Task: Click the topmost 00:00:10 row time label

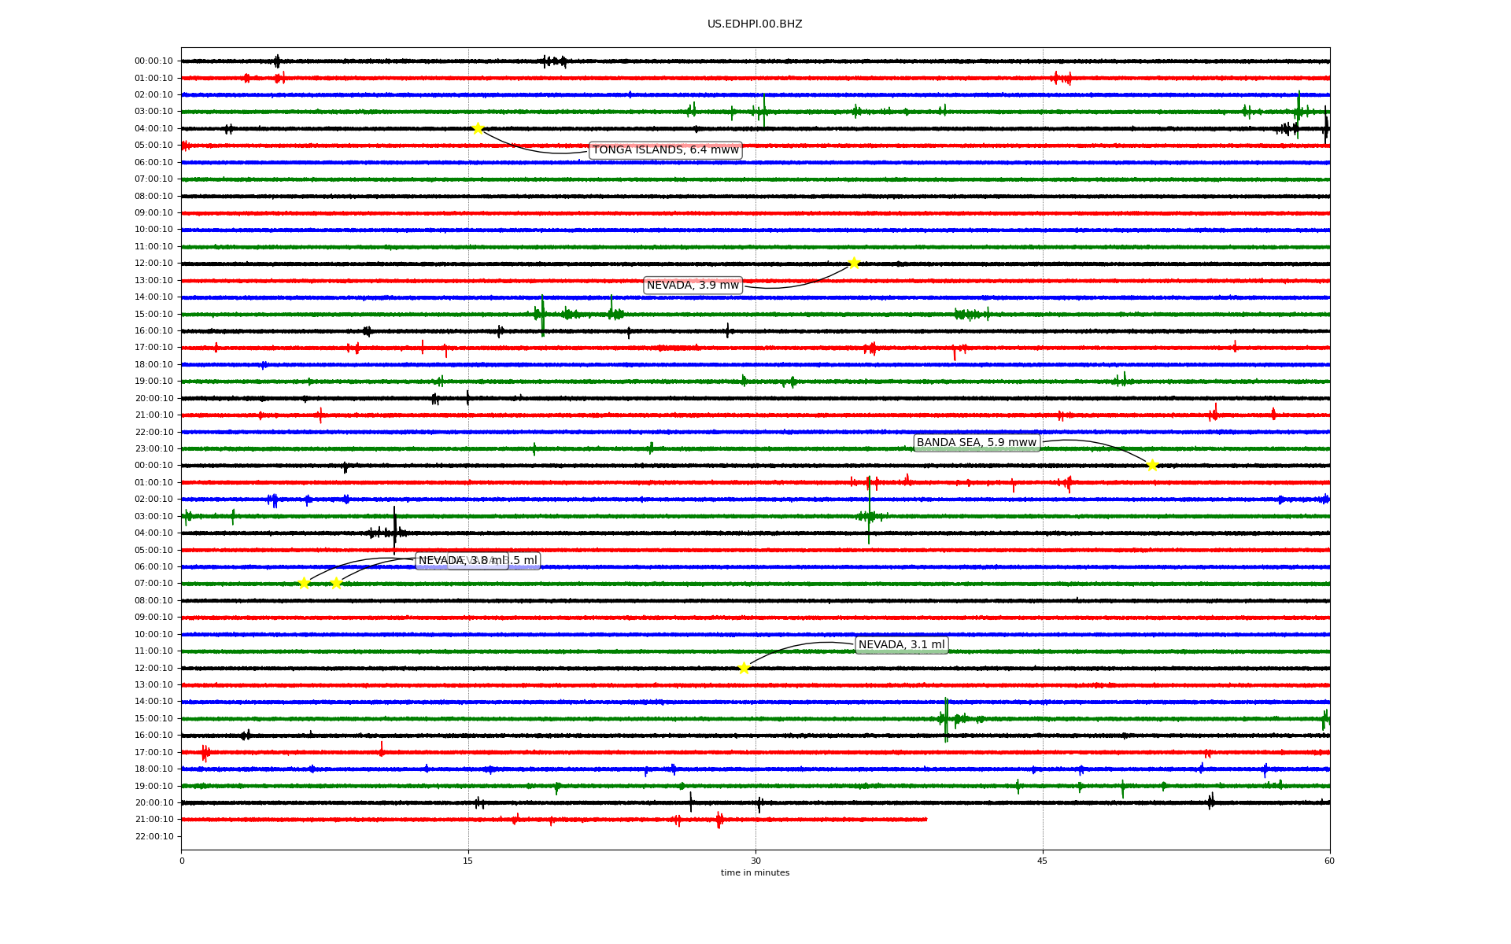Action: tap(154, 61)
